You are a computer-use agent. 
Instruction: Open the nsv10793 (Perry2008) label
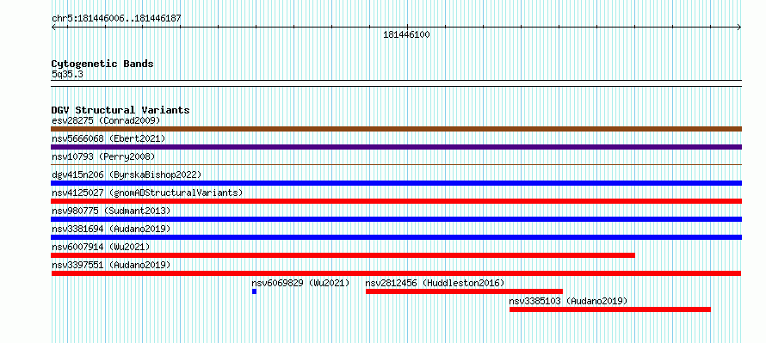[x=103, y=156]
